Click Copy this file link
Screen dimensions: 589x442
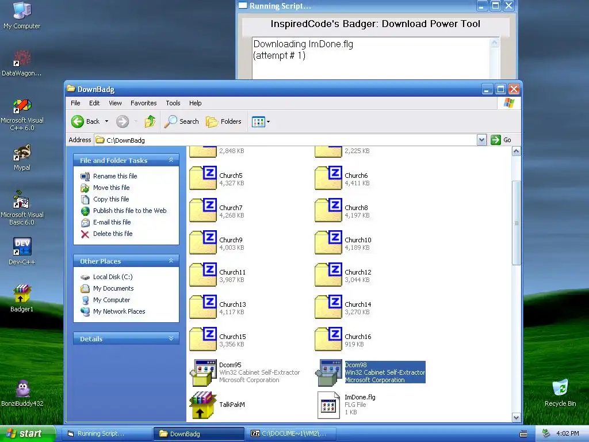coord(111,199)
